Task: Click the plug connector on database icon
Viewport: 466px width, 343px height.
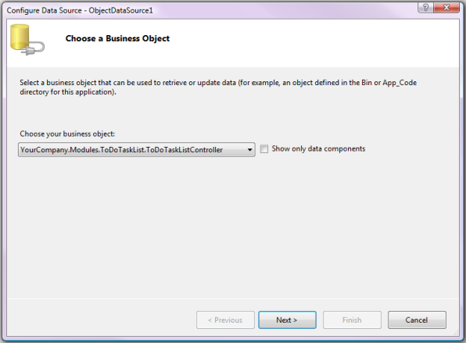Action: click(x=33, y=49)
